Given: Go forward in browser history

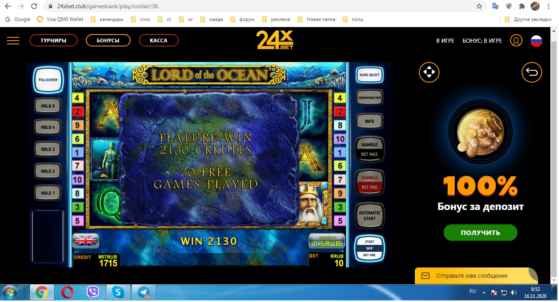Looking at the screenshot, I should pos(21,7).
